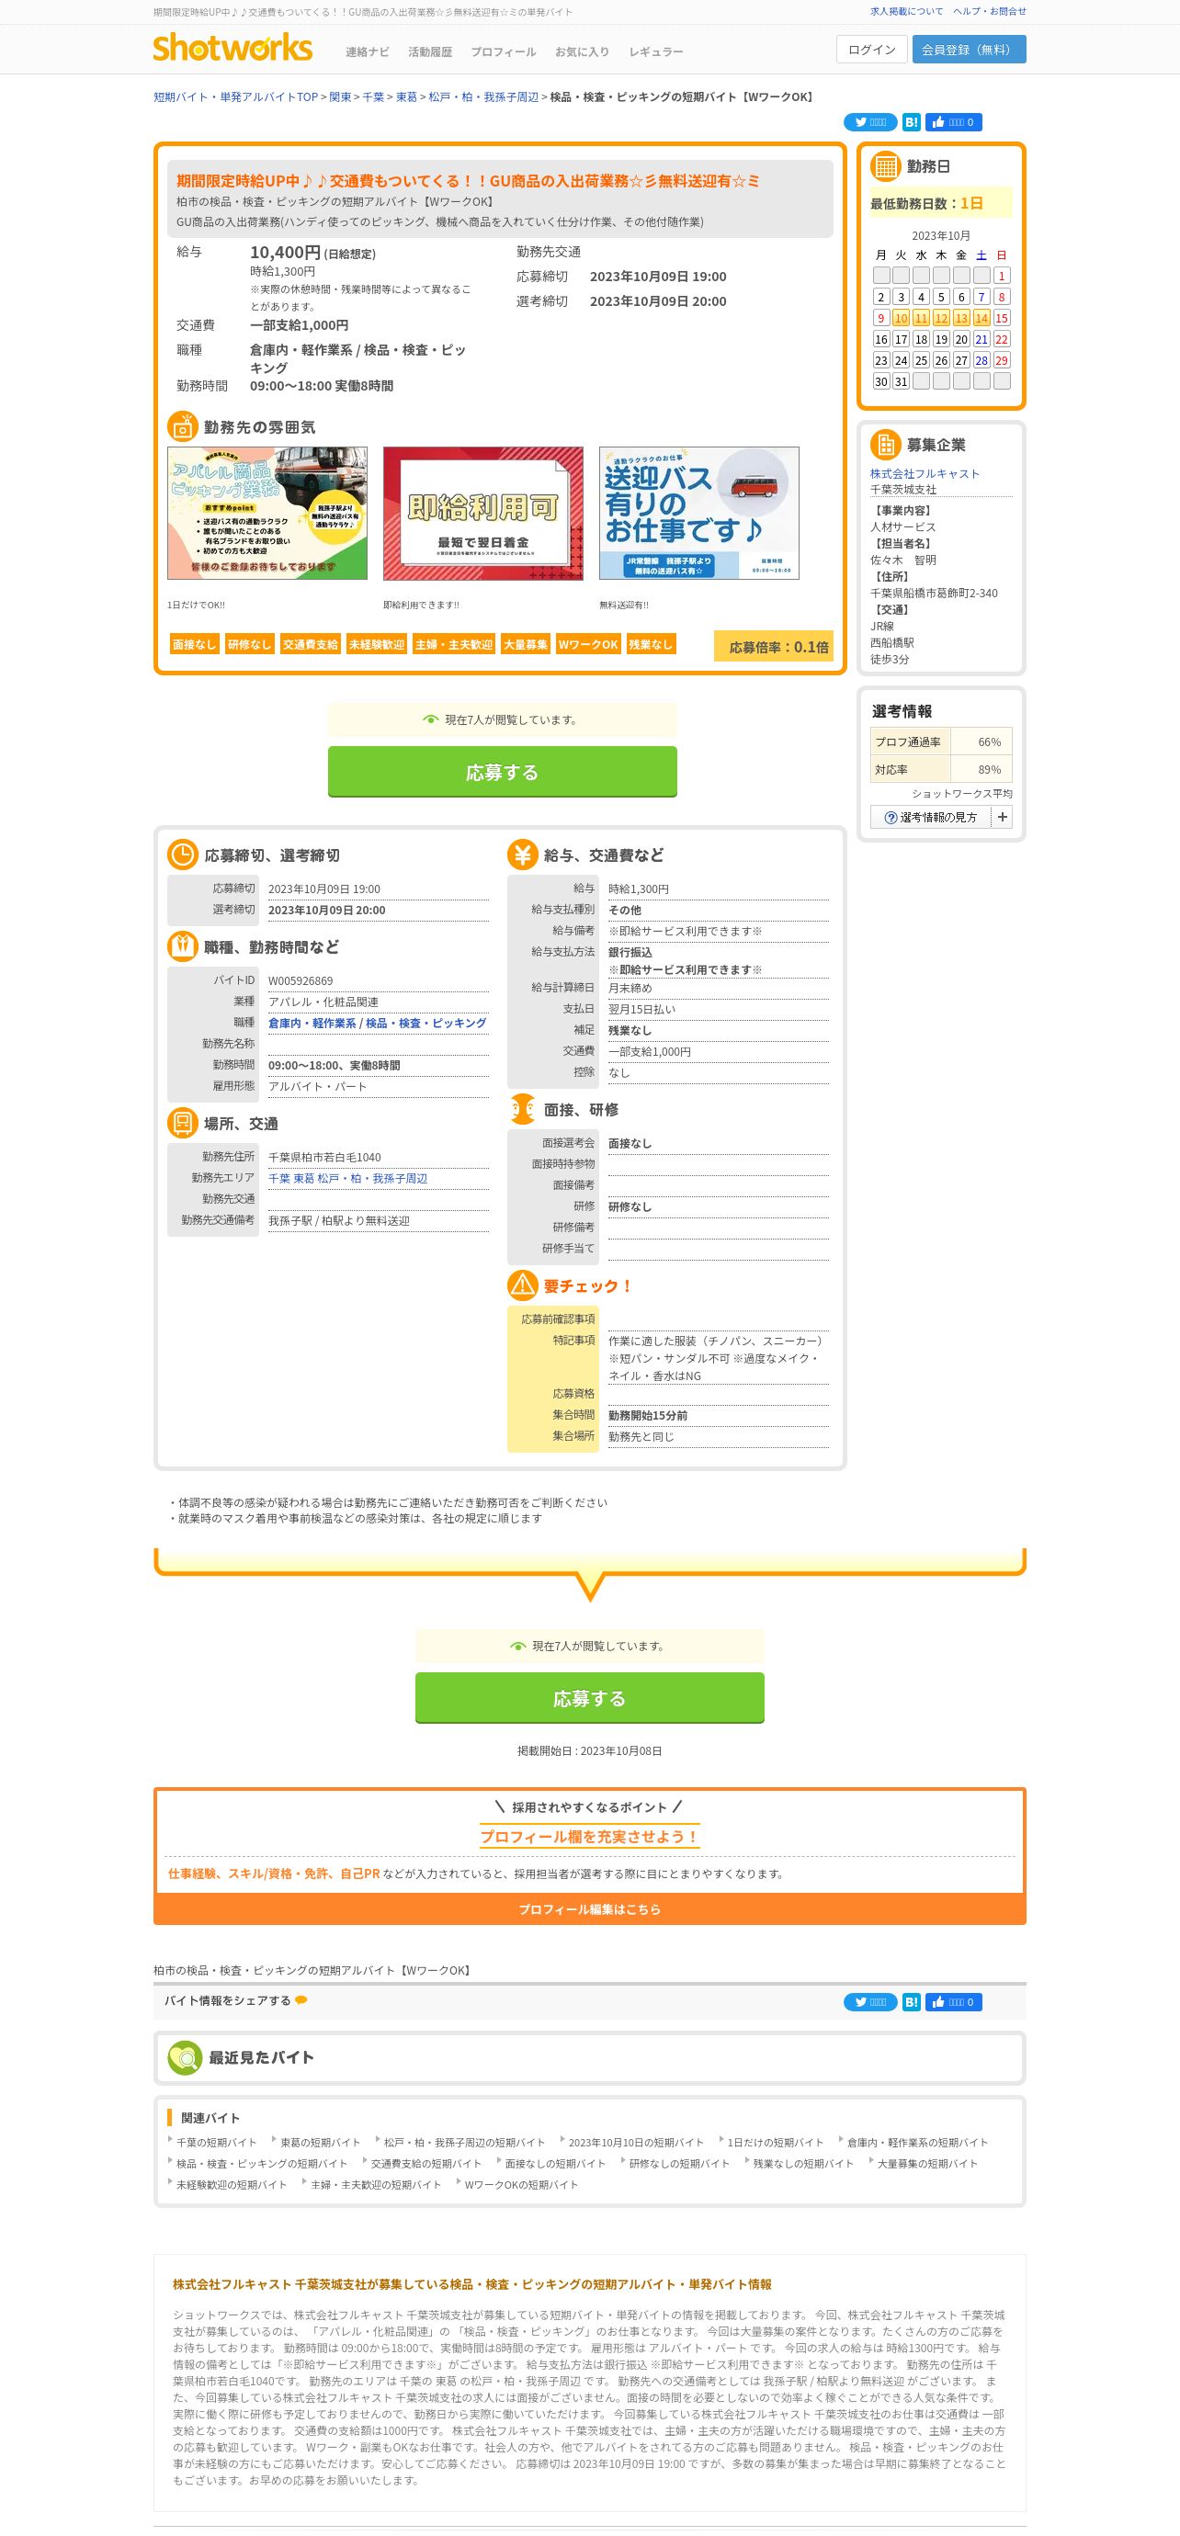This screenshot has height=2536, width=1180.
Task: Click the 職種、勤務時間など icon
Action: (x=183, y=946)
